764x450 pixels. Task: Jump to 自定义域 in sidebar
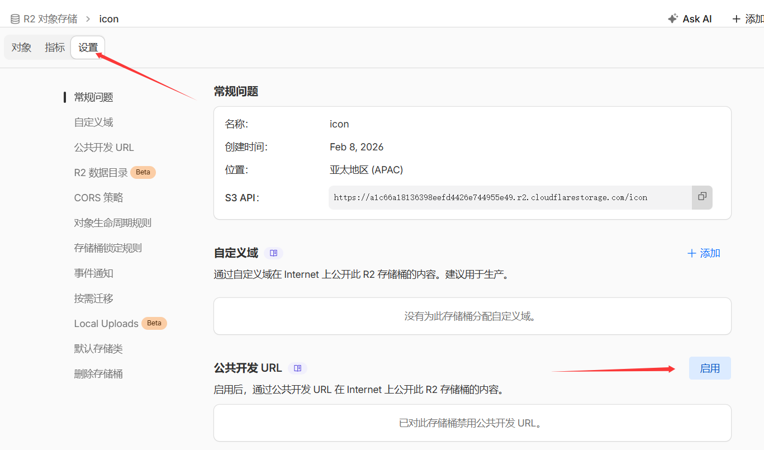(93, 122)
